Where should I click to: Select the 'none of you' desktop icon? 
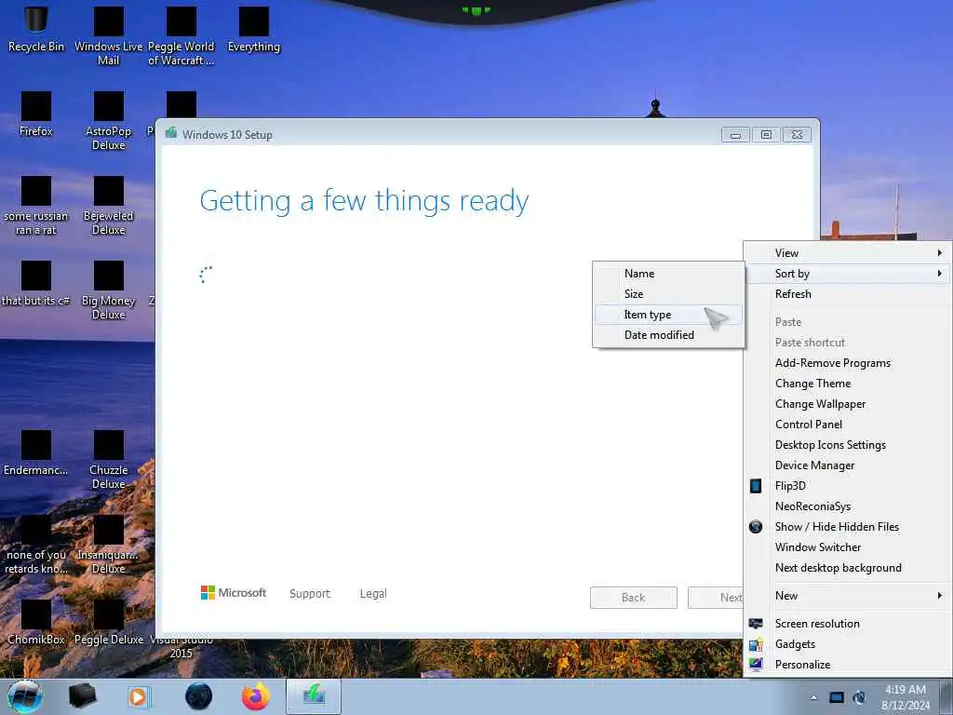click(x=36, y=544)
